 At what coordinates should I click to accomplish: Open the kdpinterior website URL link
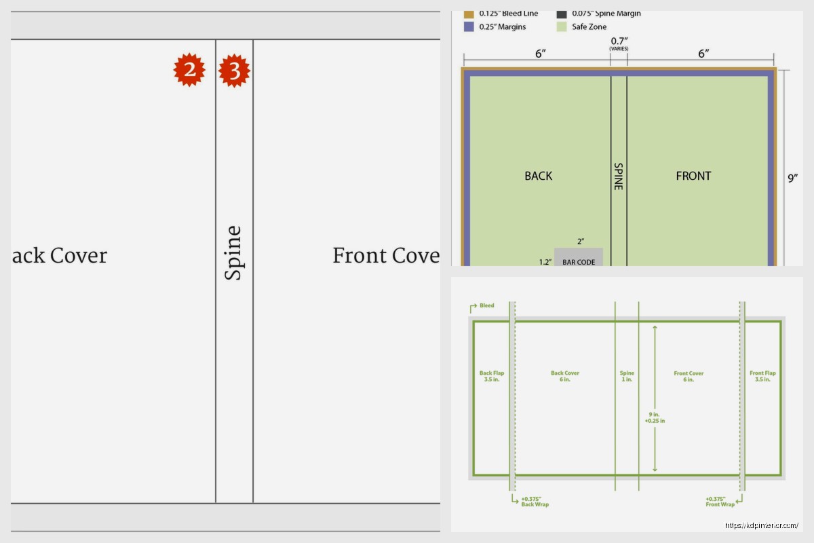coord(761,525)
